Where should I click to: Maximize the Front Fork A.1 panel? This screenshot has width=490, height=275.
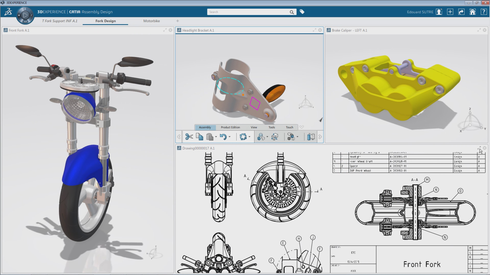[165, 30]
